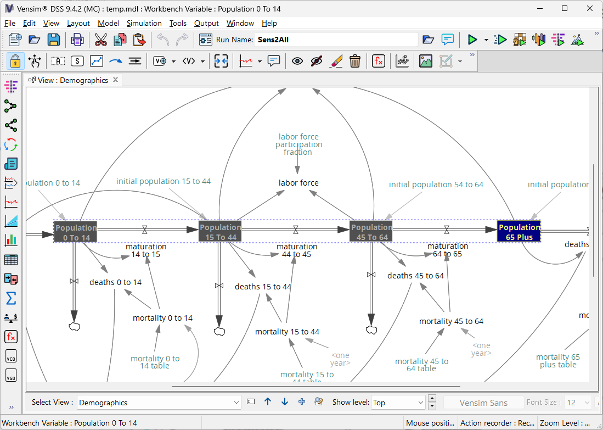603x430 pixels.
Task: Open the Loops analysis tool
Action: (10, 144)
